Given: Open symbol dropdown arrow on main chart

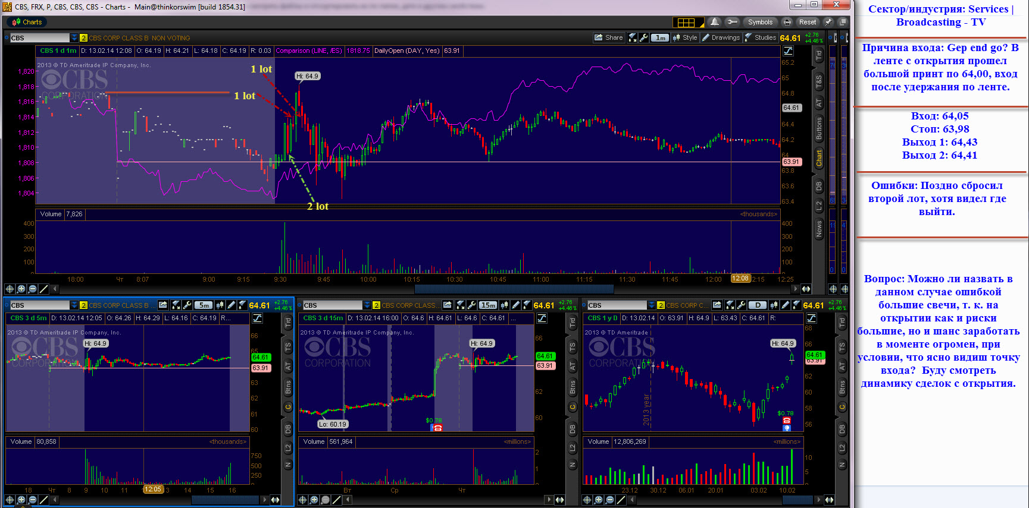Looking at the screenshot, I should (x=74, y=37).
